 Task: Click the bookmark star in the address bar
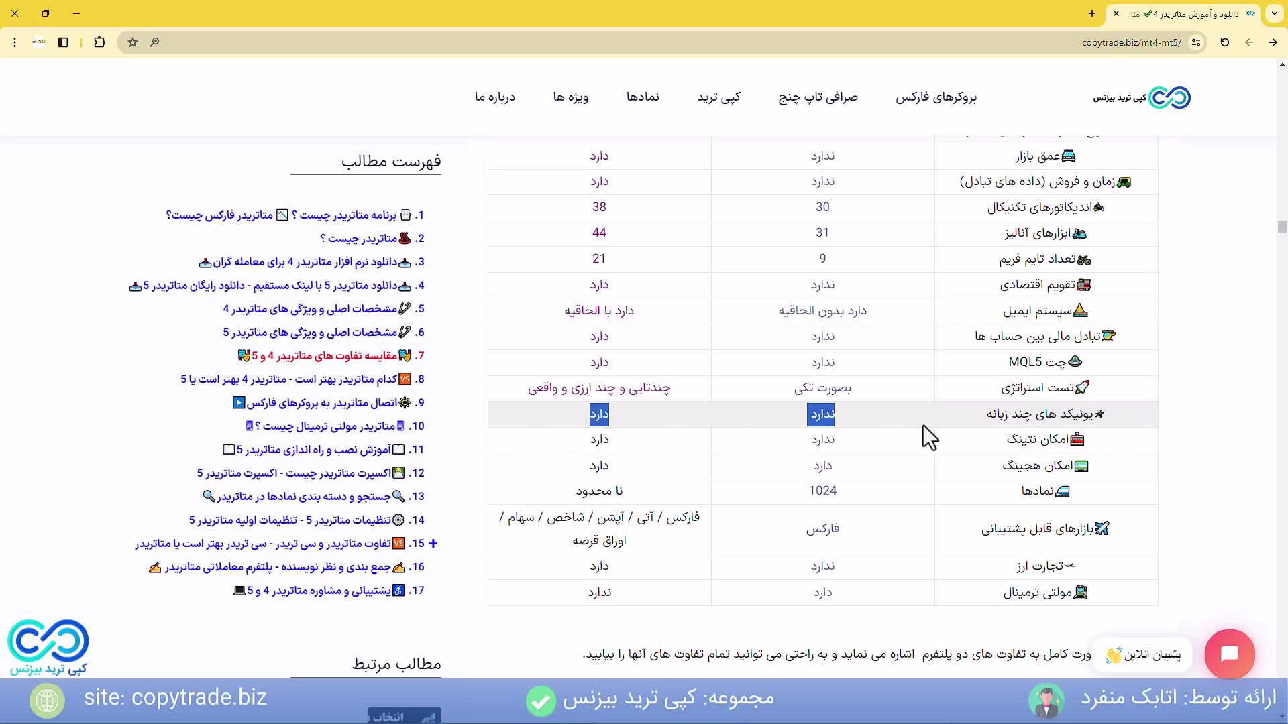pos(132,42)
